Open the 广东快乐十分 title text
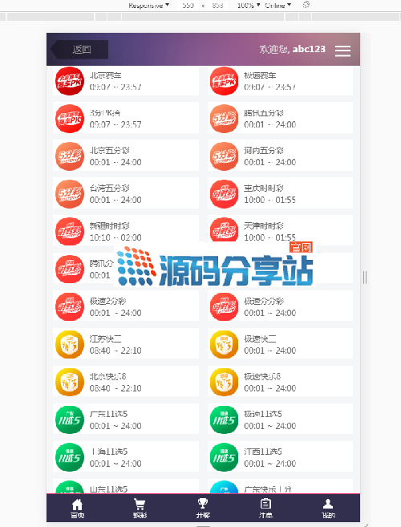The width and height of the screenshot is (401, 527). [x=268, y=489]
